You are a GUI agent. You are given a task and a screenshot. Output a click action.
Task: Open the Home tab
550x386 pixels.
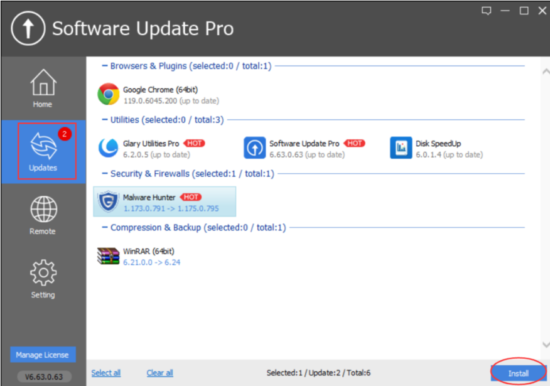(x=43, y=88)
